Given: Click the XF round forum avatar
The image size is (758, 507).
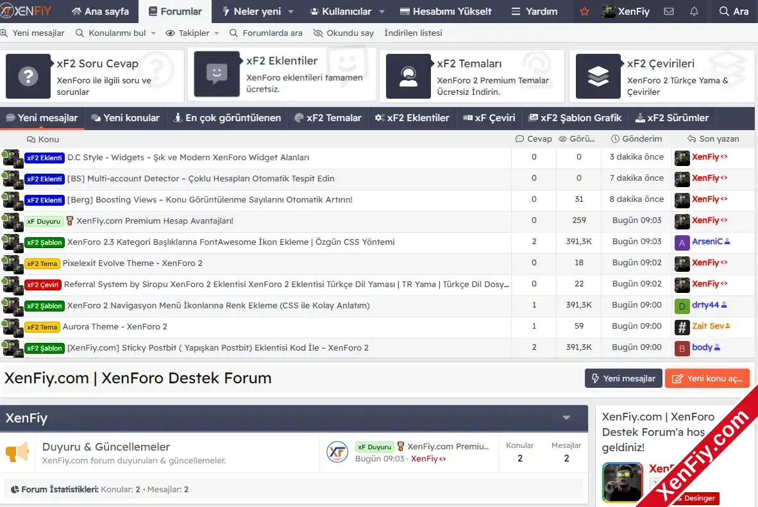Looking at the screenshot, I should 337,453.
